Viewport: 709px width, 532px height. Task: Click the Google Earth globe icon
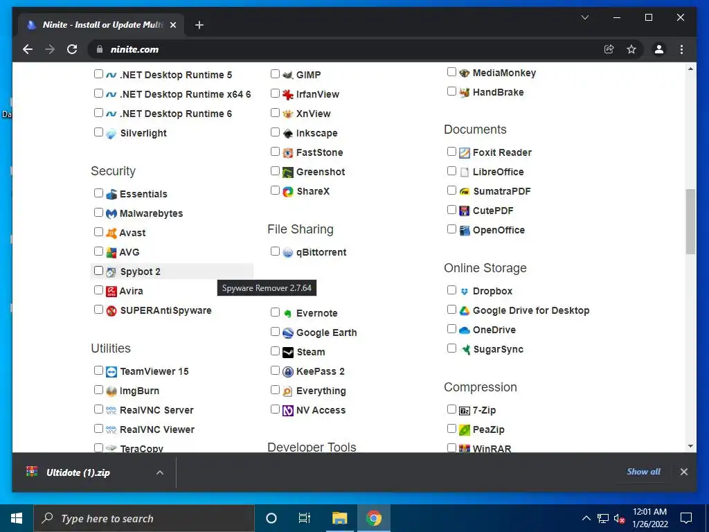(x=287, y=333)
